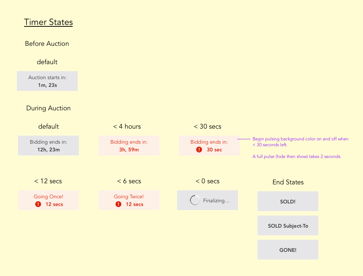Image resolution: width=363 pixels, height=276 pixels.
Task: Select the "Auction starts in" timer box
Action: point(47,81)
